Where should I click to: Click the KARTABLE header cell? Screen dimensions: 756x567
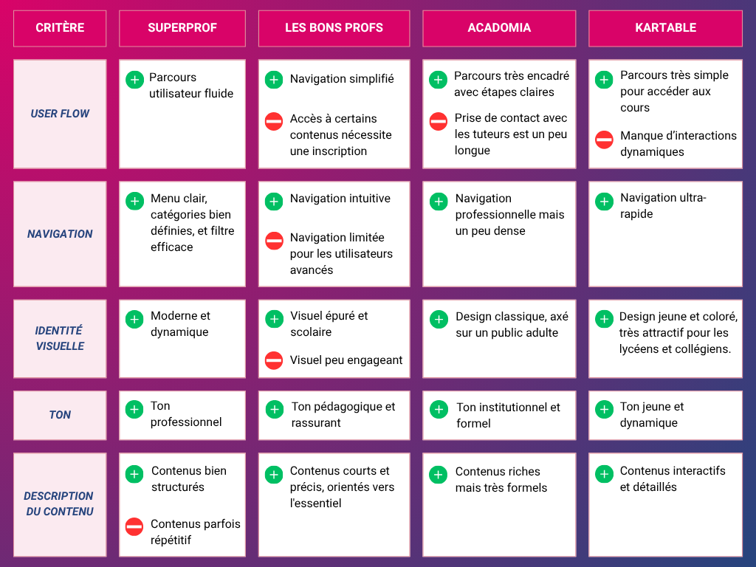click(665, 28)
